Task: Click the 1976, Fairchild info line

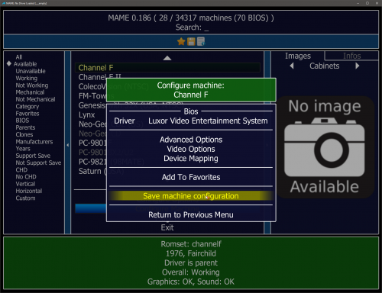Action: [x=191, y=253]
